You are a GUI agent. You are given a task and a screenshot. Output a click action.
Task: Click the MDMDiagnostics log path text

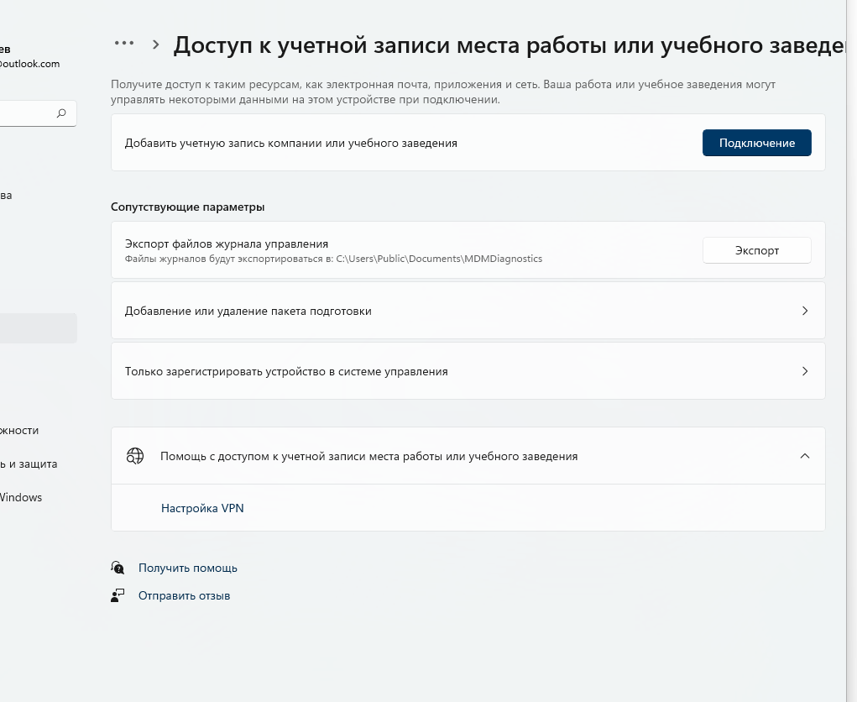tap(333, 259)
